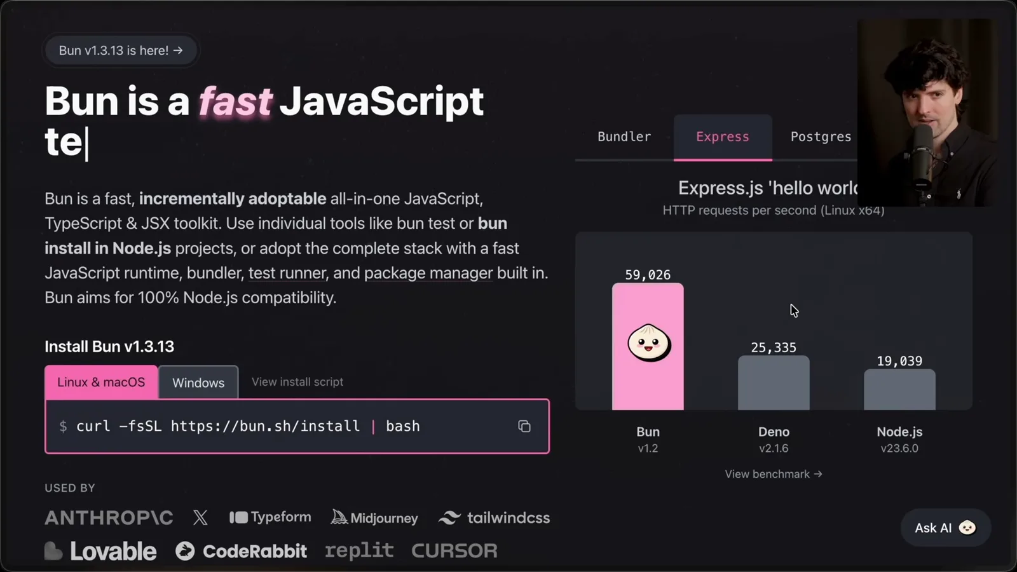1017x572 pixels.
Task: Switch to the Bundler benchmark tab
Action: click(624, 137)
